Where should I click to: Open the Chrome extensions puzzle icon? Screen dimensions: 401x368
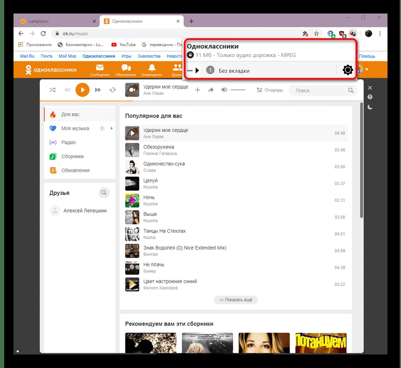305,33
